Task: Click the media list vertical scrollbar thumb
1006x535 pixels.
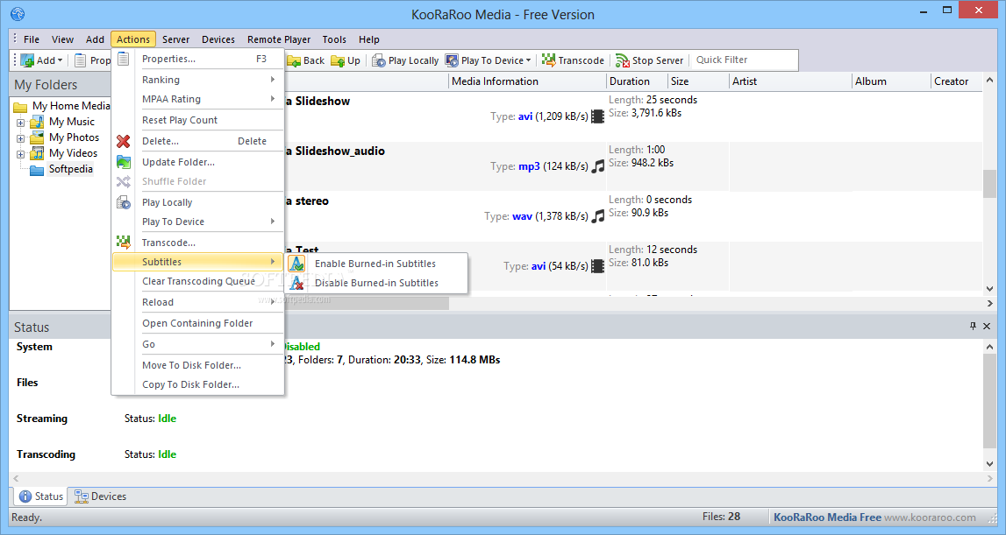Action: tap(989, 183)
